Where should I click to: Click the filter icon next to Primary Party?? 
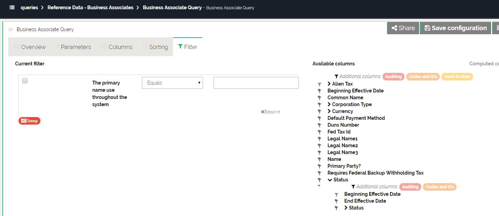tap(319, 166)
